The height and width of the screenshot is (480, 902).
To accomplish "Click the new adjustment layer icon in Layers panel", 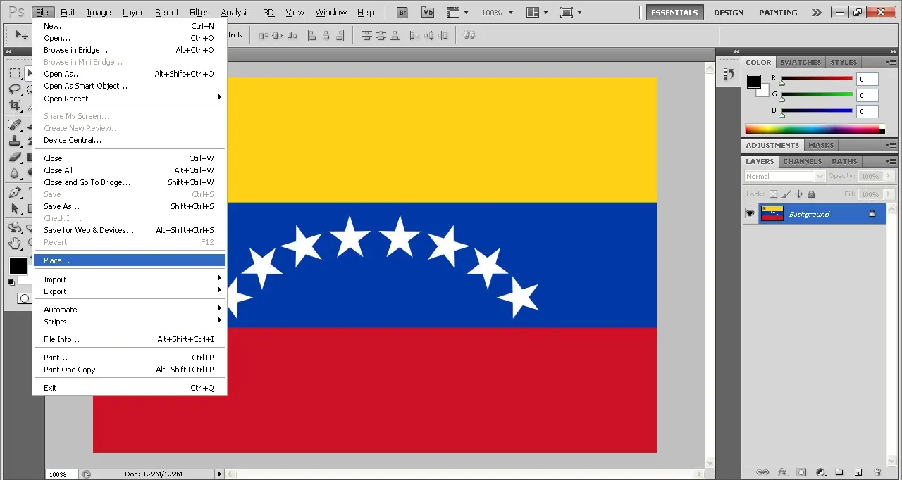I will click(x=820, y=472).
